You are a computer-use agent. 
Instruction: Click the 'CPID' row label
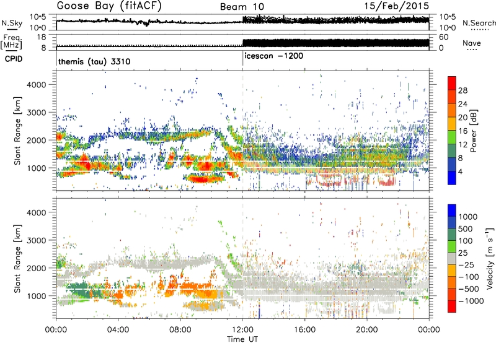[x=14, y=59]
